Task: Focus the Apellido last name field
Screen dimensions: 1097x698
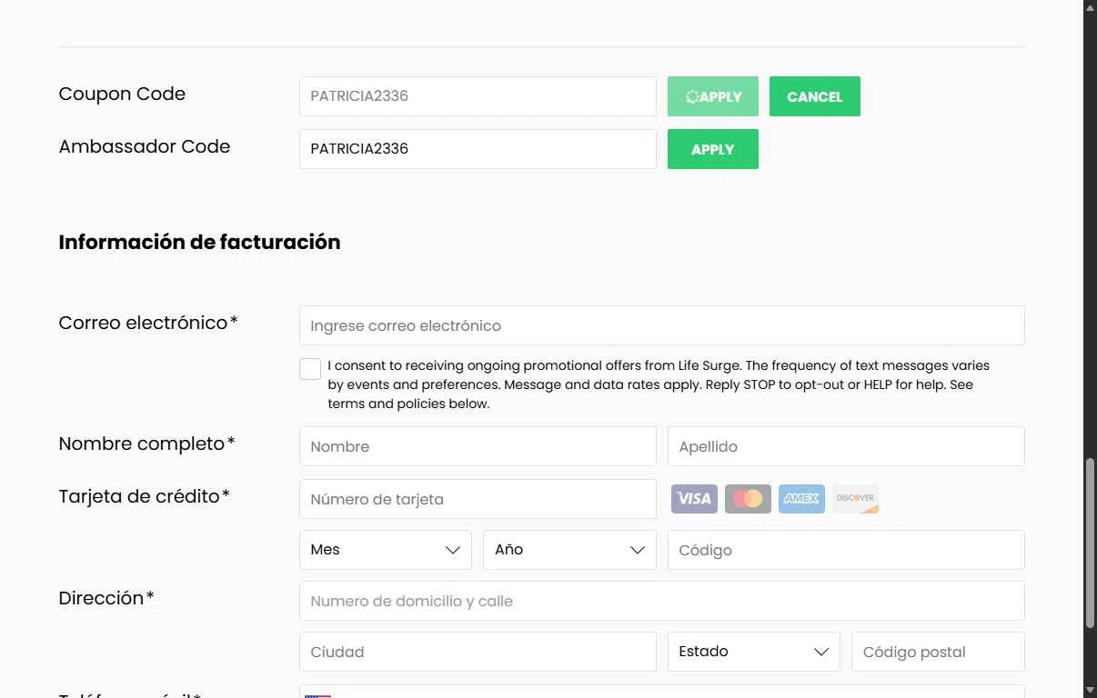Action: (x=846, y=446)
